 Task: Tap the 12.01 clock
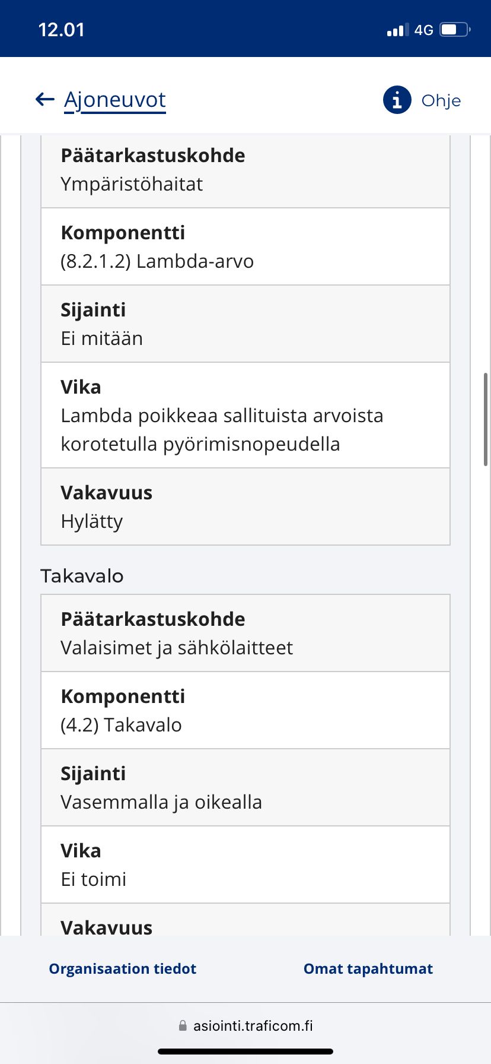point(61,30)
